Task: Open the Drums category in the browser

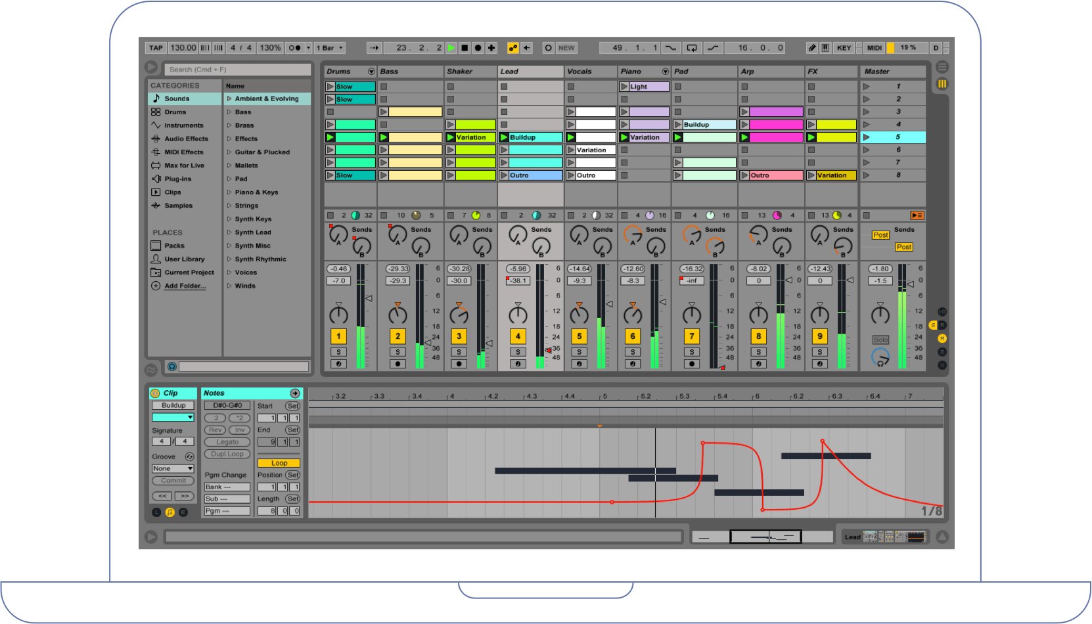Action: (x=175, y=112)
